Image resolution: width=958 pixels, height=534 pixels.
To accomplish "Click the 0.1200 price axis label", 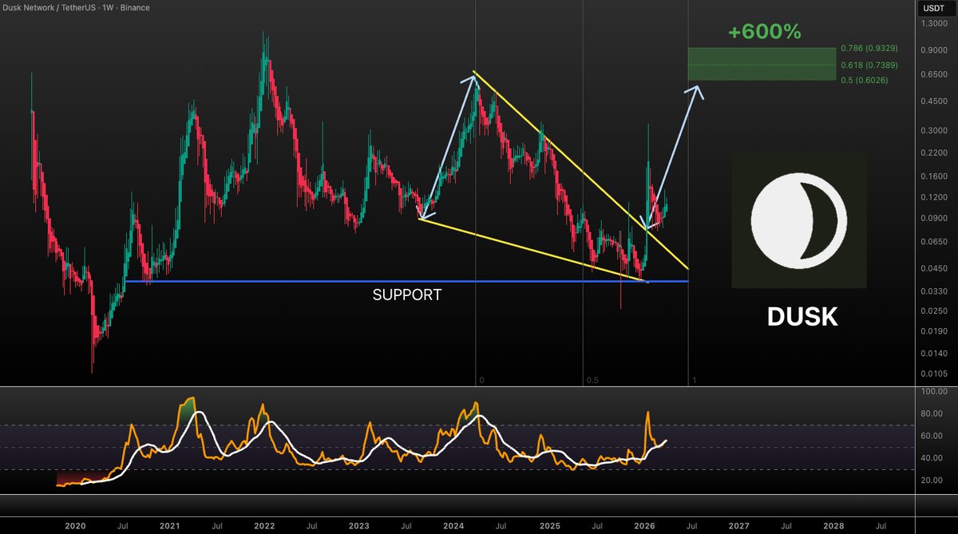I will tap(936, 197).
